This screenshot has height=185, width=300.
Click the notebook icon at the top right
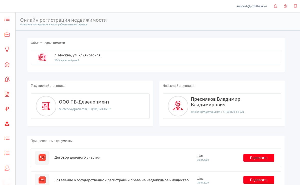295,6
